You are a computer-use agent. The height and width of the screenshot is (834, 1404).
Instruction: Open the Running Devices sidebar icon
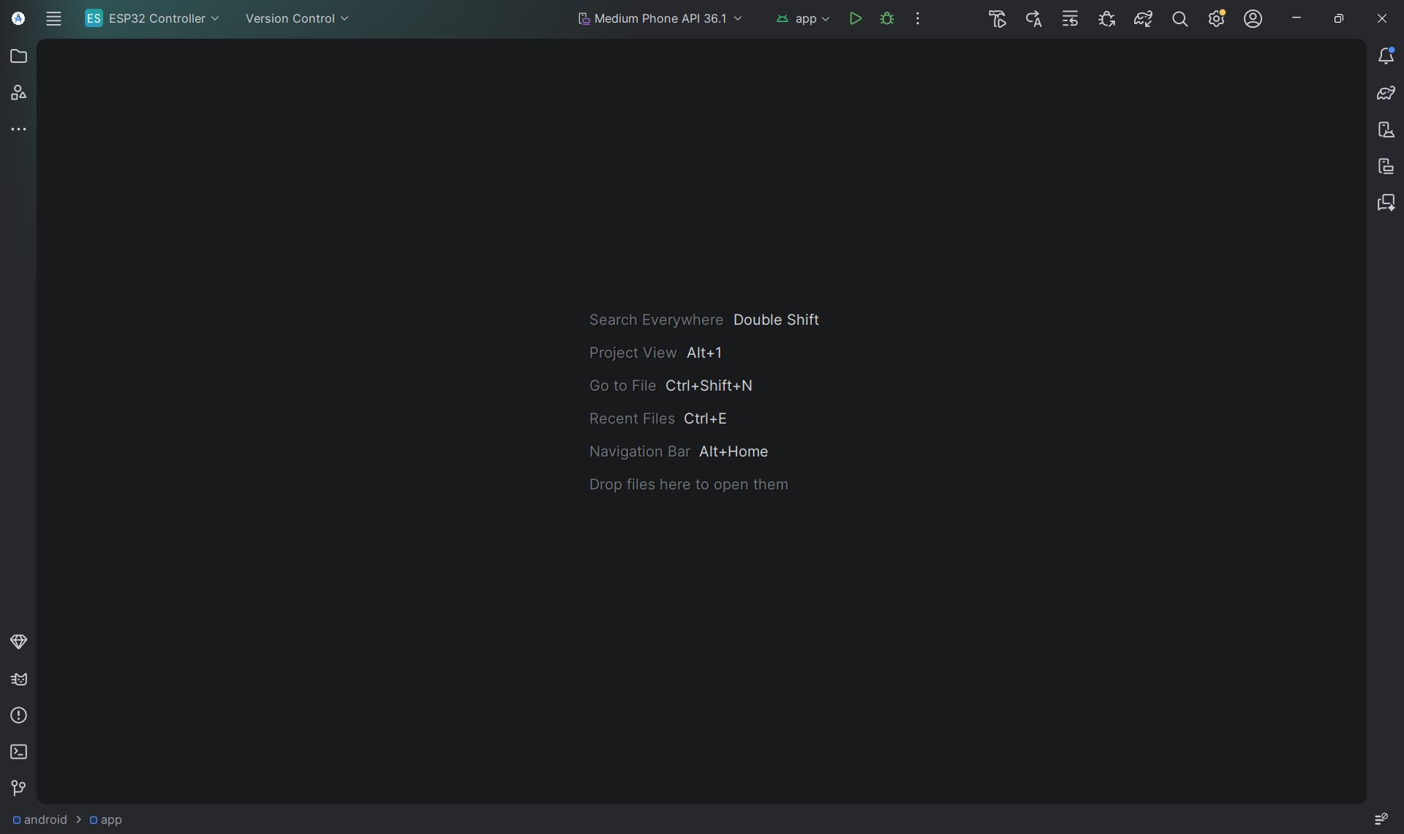pyautogui.click(x=1386, y=166)
